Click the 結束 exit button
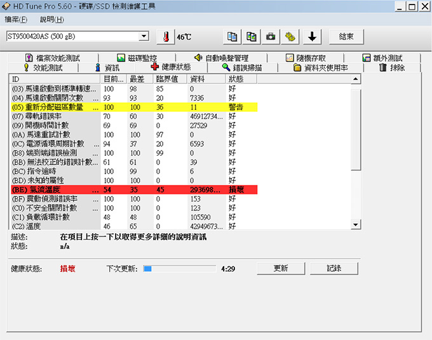 (346, 37)
